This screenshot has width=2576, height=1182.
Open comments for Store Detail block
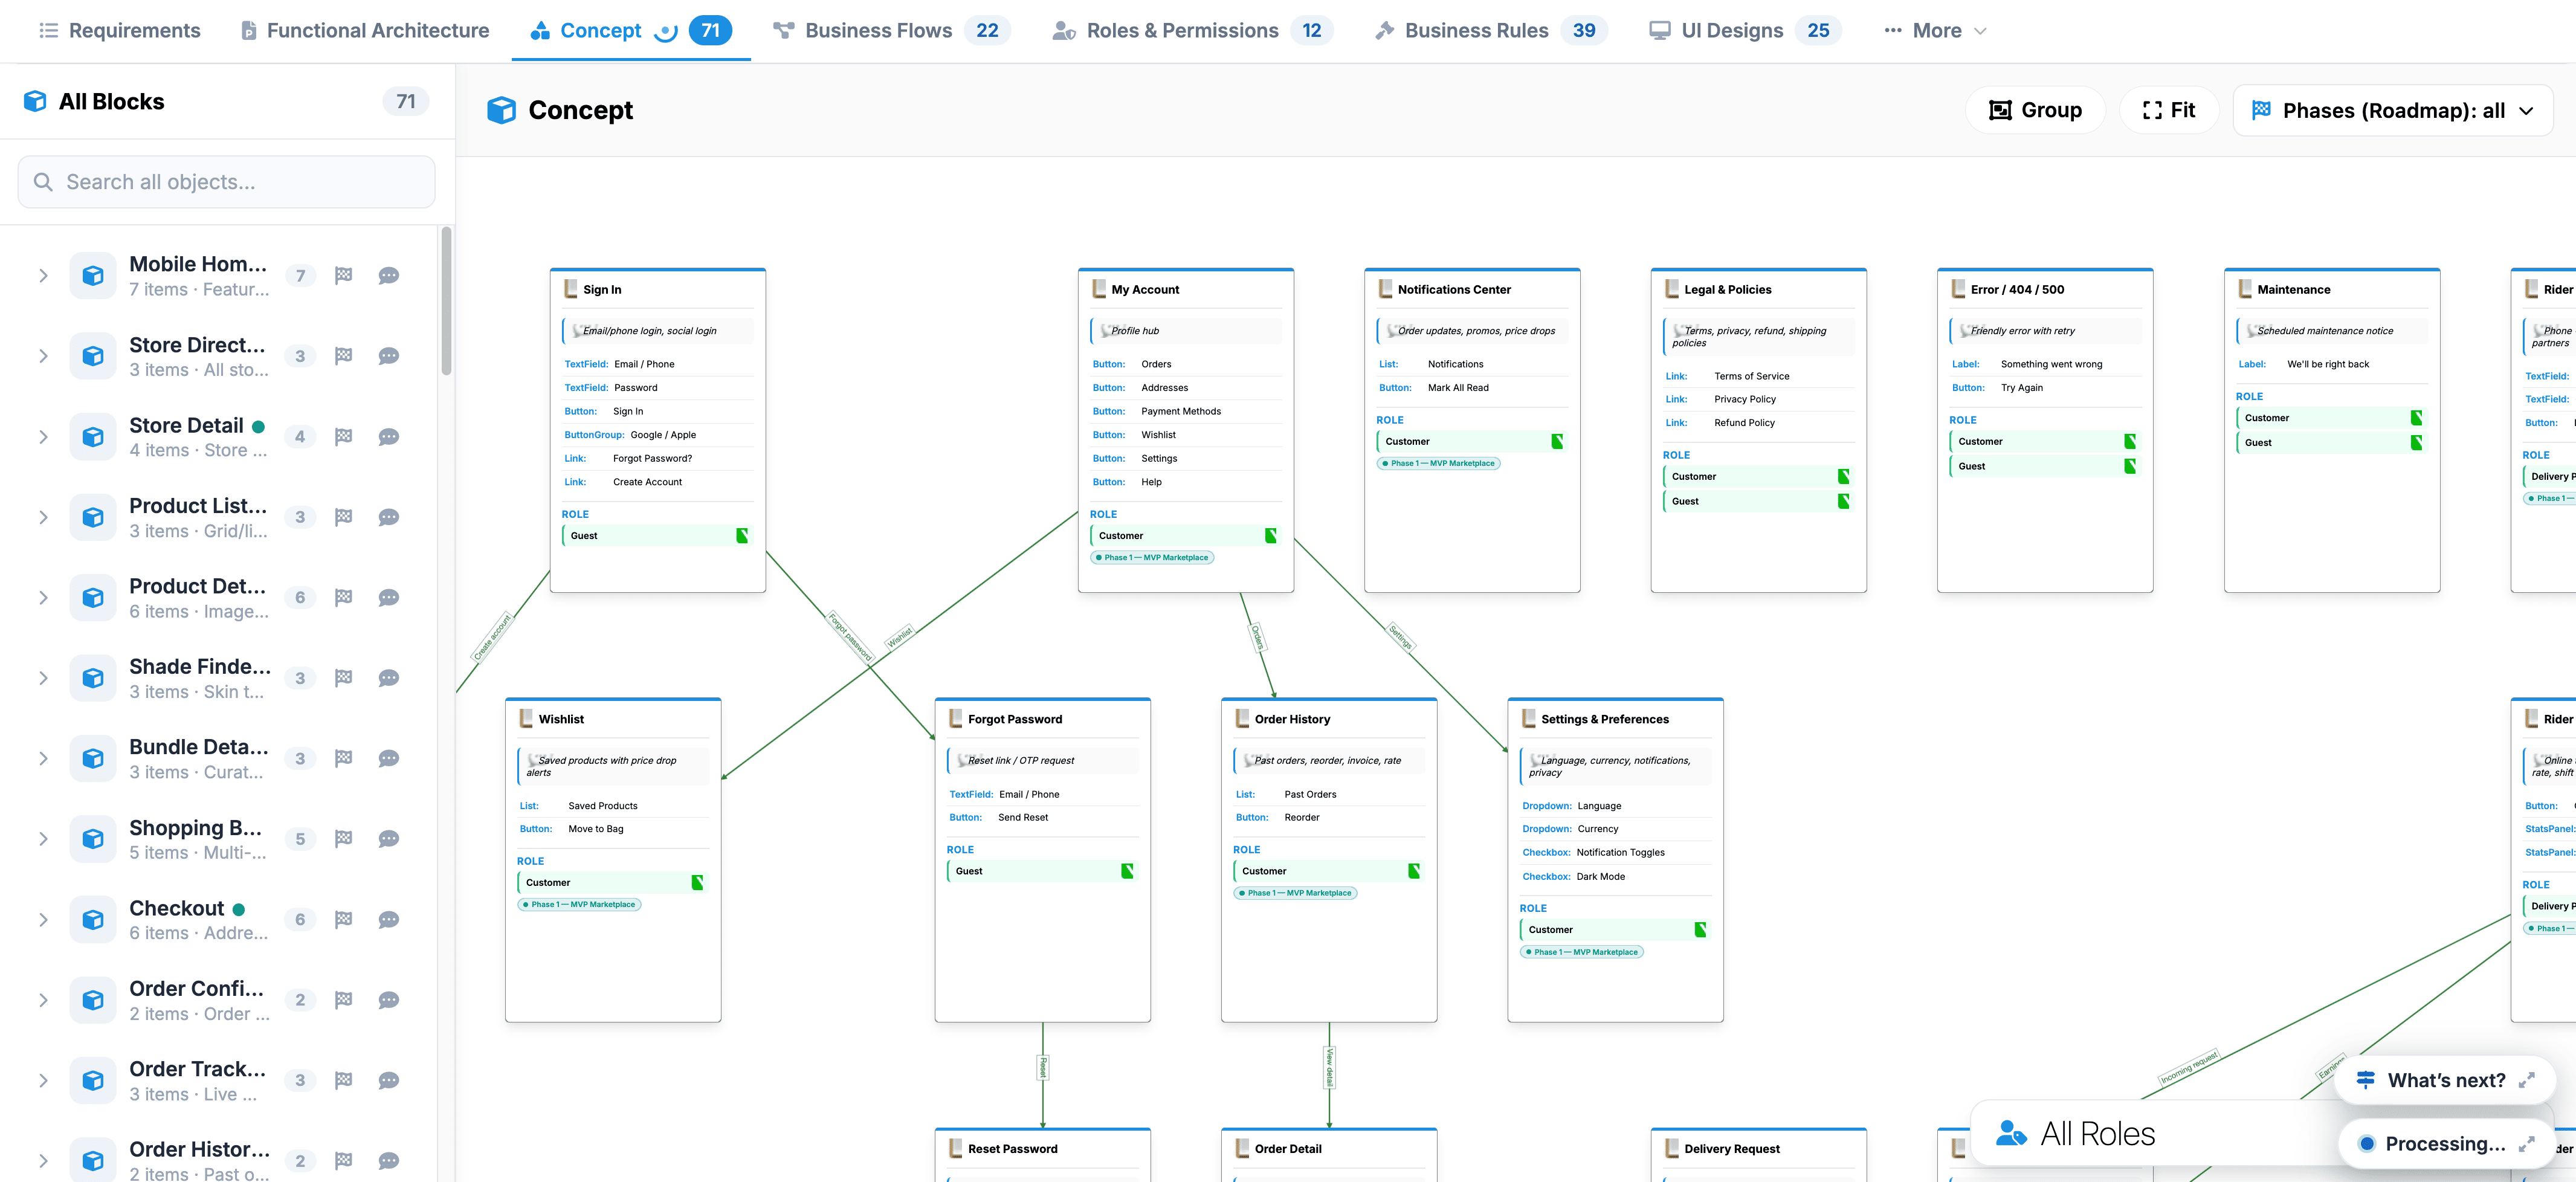click(x=389, y=437)
